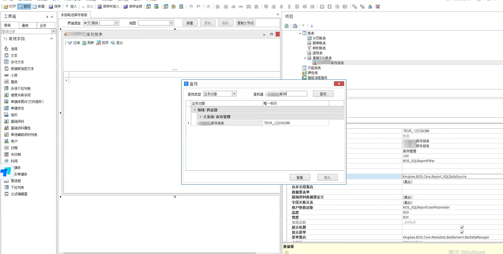Screen dimensions: 503x254
Task: Click the 查询过滤 search box in toolbox
Action: click(x=26, y=31)
